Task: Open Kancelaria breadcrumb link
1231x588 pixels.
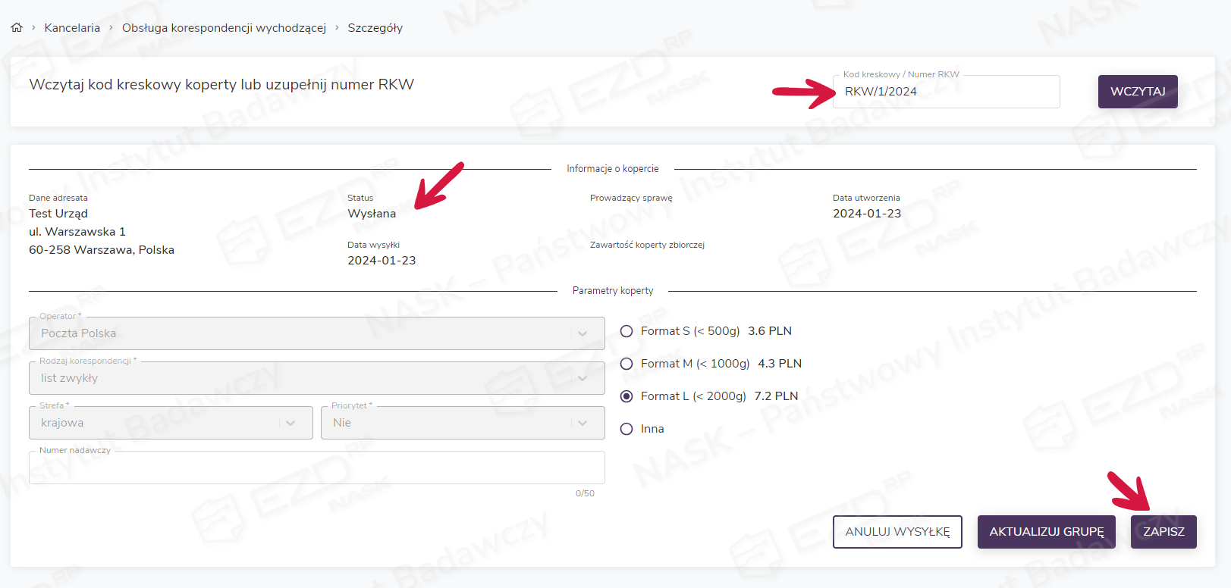Action: (x=72, y=28)
